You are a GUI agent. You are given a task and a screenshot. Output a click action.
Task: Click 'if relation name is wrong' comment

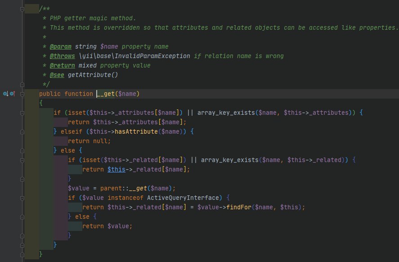click(239, 56)
